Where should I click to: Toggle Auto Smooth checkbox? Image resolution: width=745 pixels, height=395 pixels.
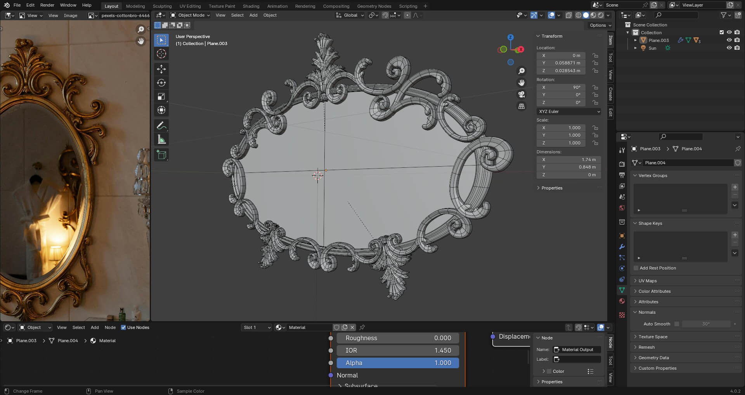tap(677, 324)
